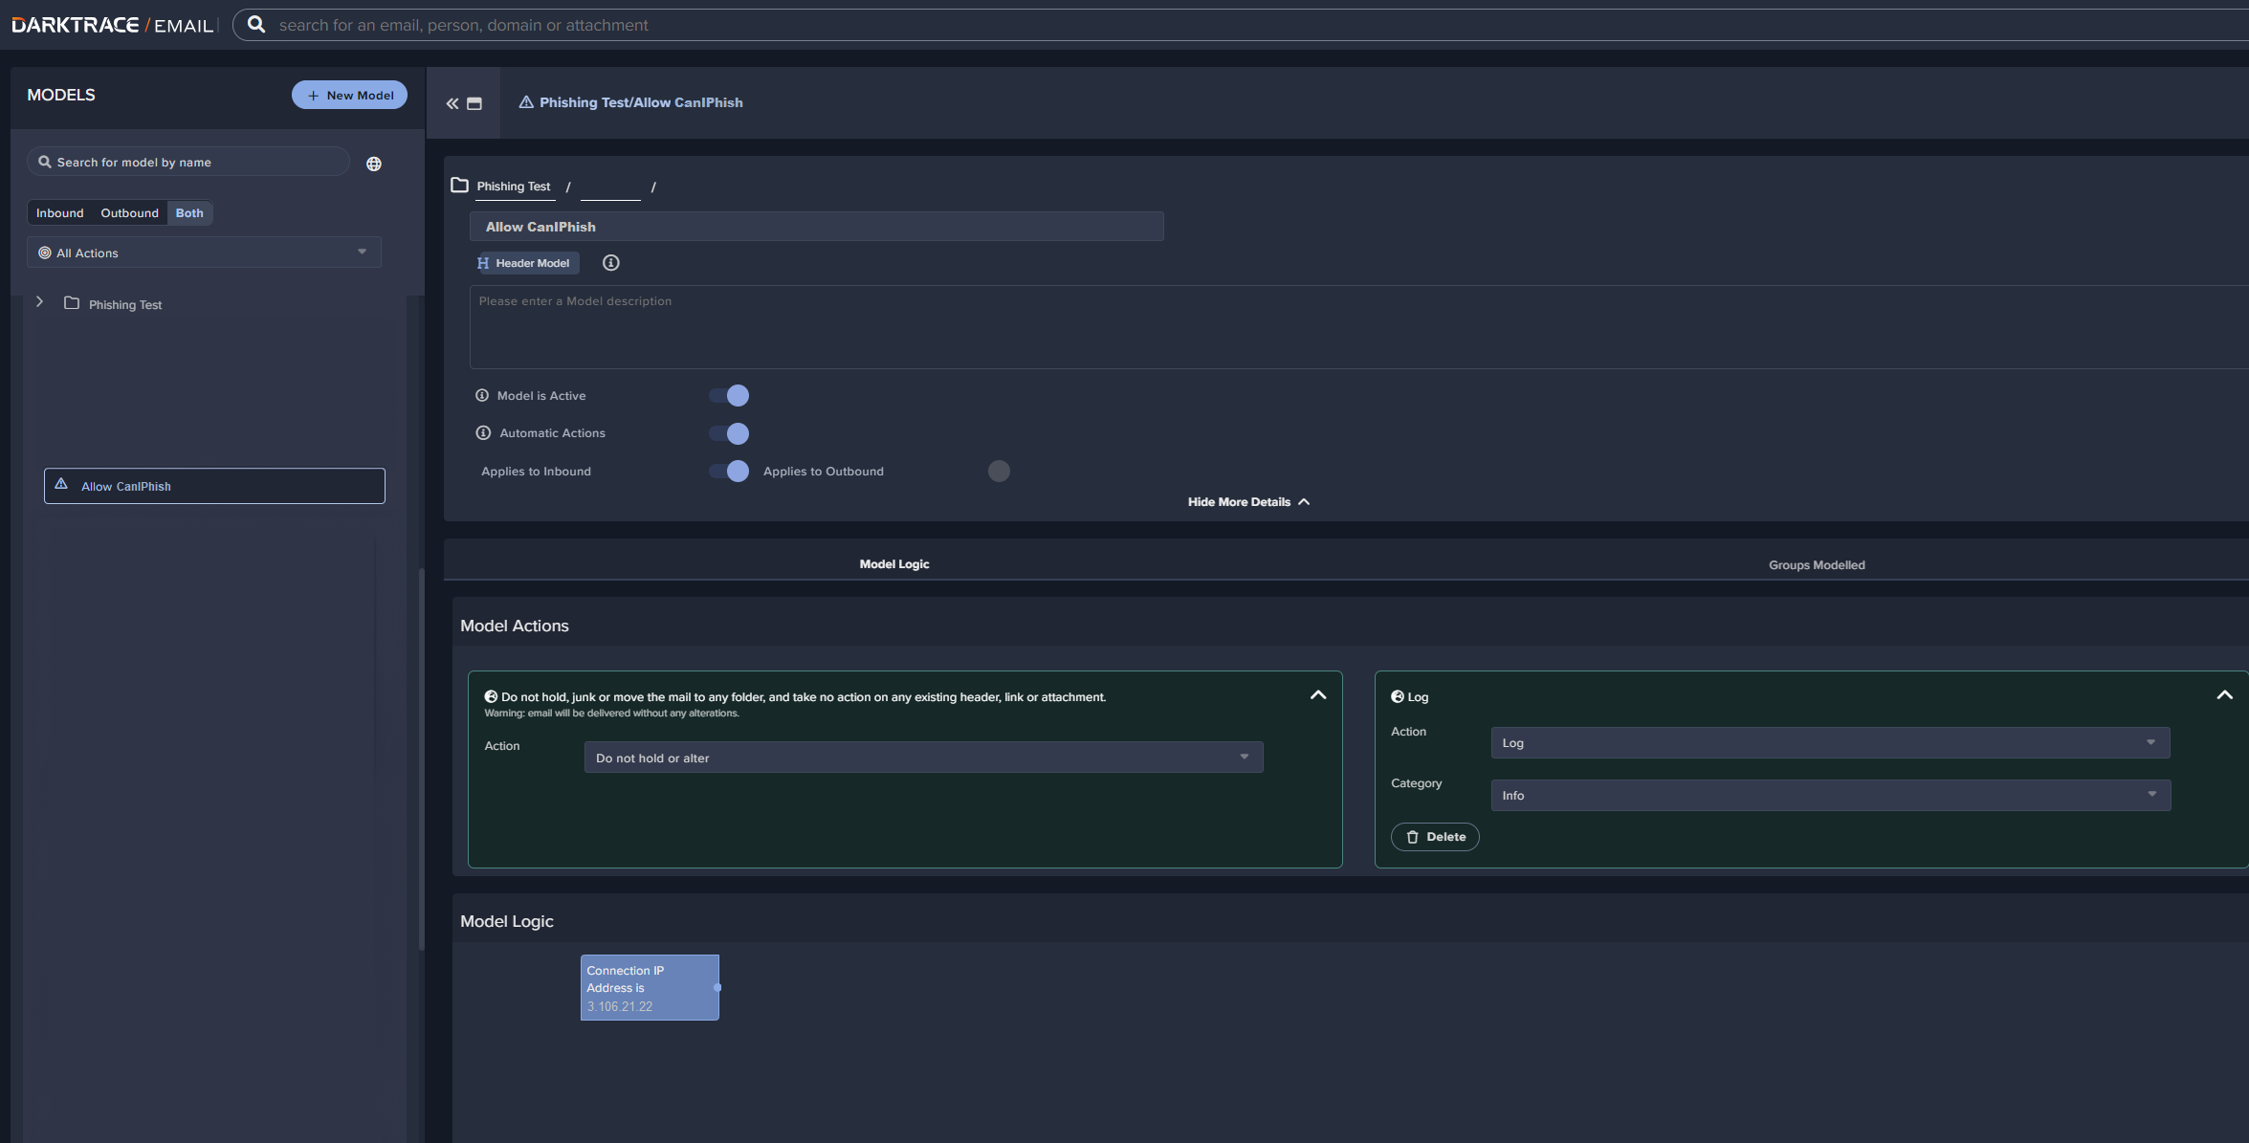2249x1143 pixels.
Task: Click info icon beside Automatic Actions
Action: (483, 433)
